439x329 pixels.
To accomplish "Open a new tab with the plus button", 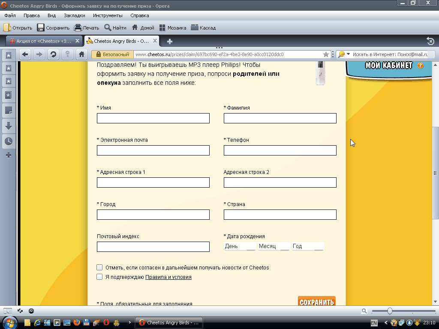I will 169,42.
